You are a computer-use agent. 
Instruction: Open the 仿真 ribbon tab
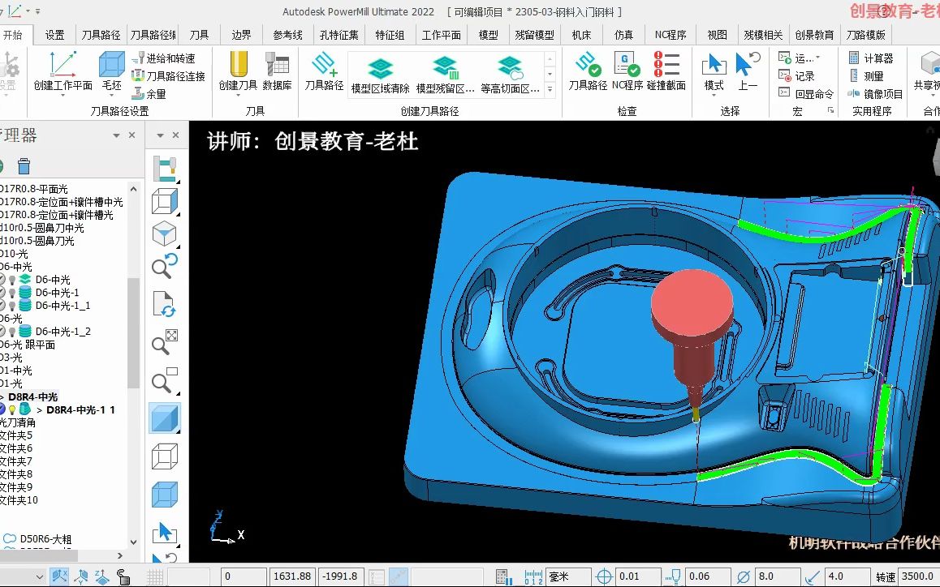(623, 35)
